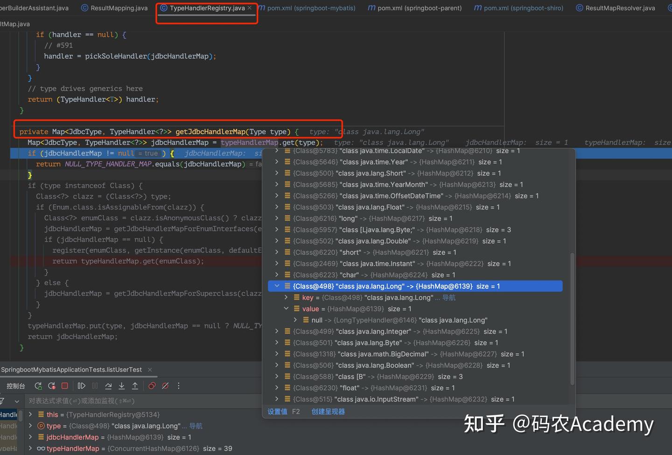
Task: Expand the java.time.Year map entry
Action: tap(277, 162)
